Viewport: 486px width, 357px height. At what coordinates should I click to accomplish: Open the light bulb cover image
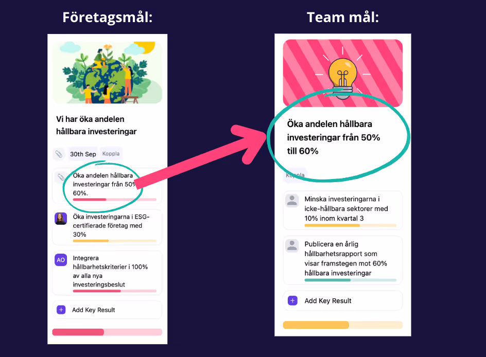[x=343, y=73]
